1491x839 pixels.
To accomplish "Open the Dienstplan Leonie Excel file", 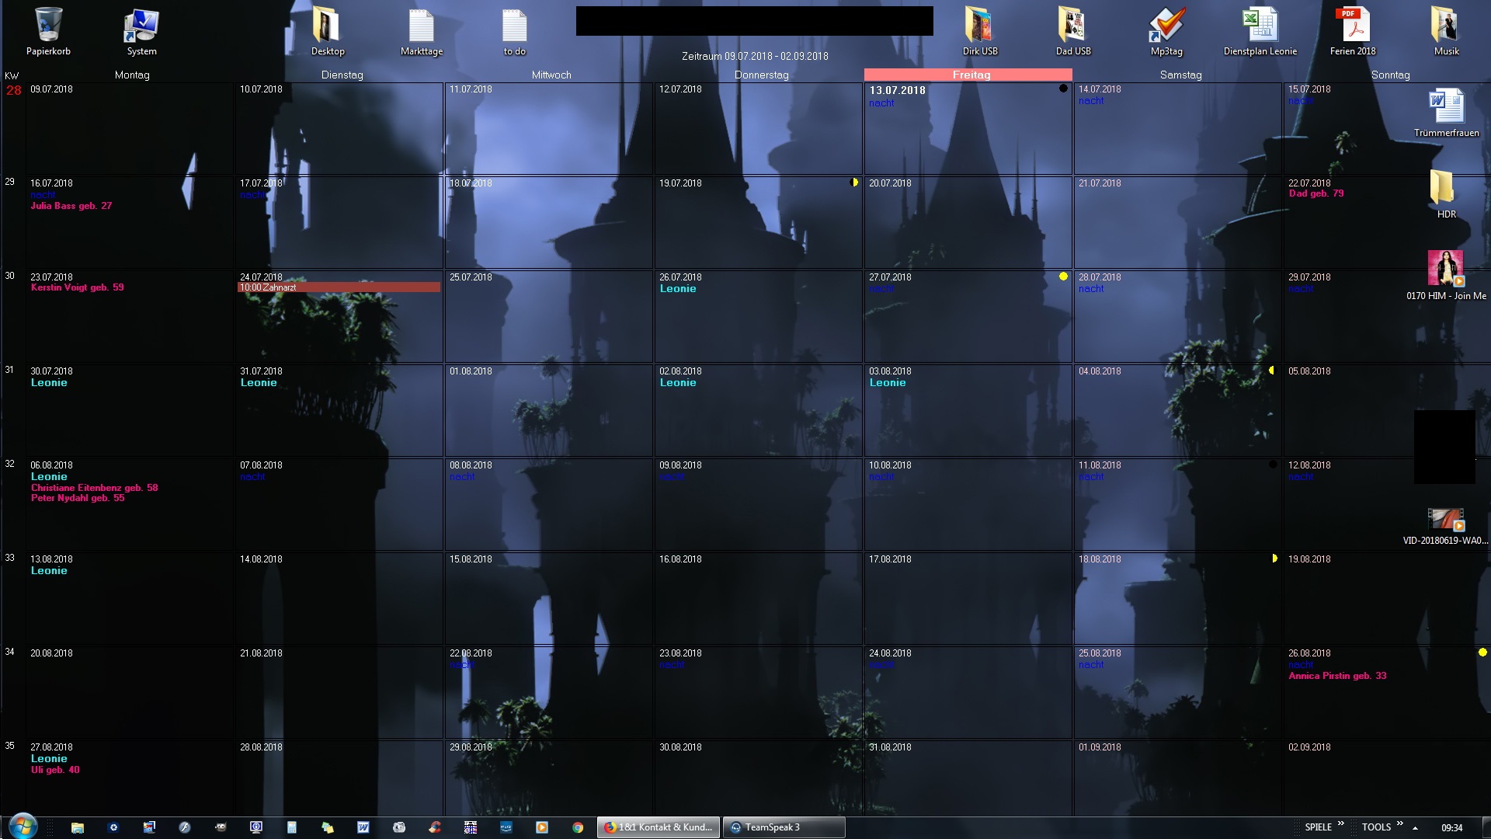I will (1260, 28).
